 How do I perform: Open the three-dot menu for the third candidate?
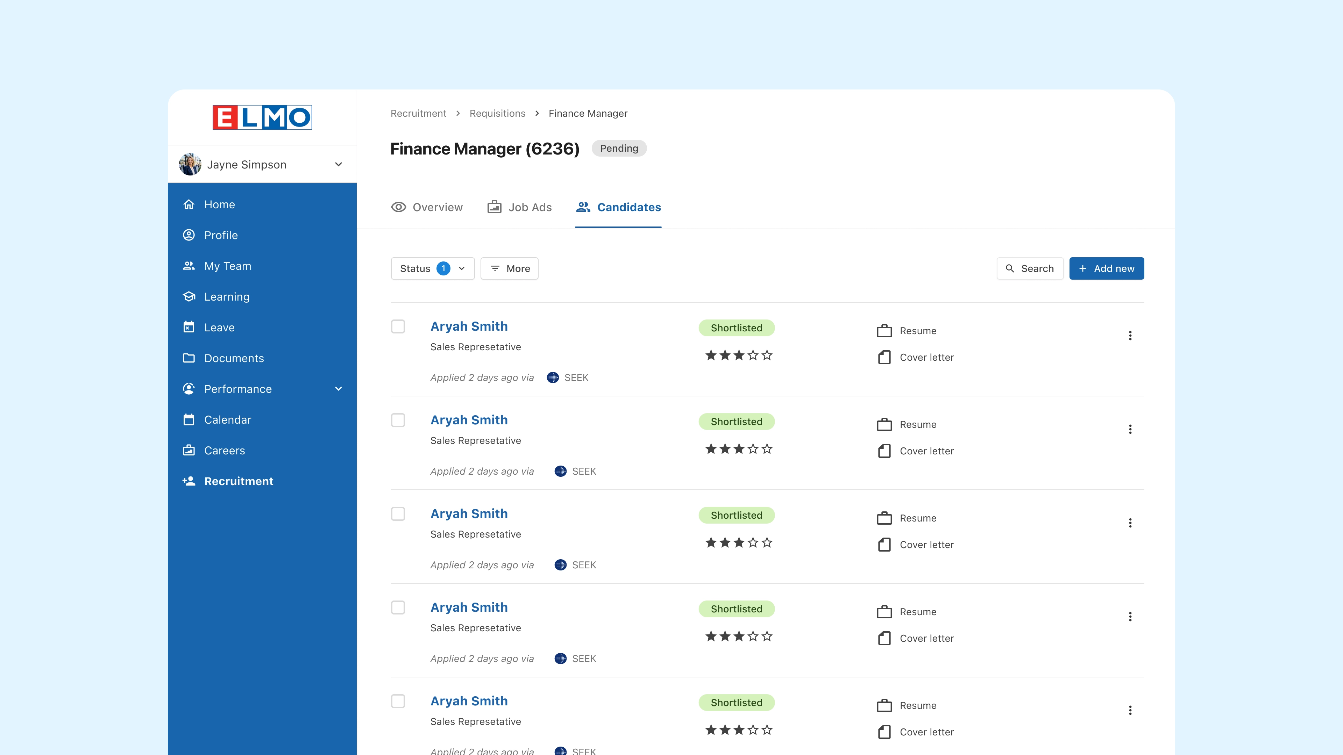point(1130,523)
